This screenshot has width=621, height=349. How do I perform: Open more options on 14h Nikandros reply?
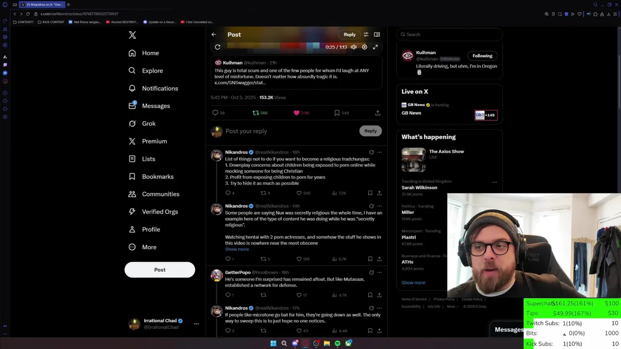pos(379,206)
